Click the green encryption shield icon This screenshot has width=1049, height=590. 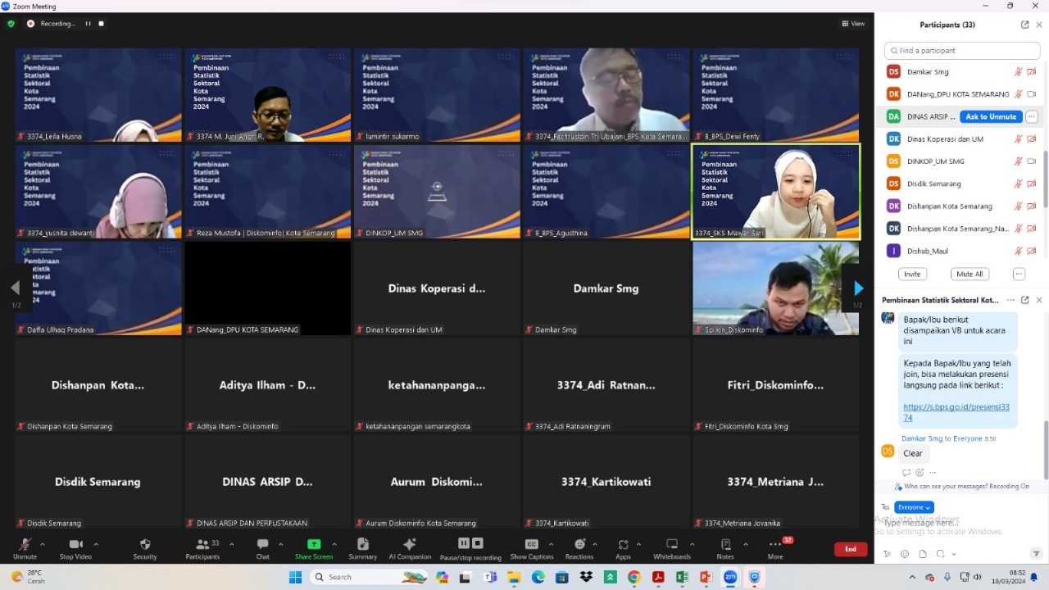11,24
